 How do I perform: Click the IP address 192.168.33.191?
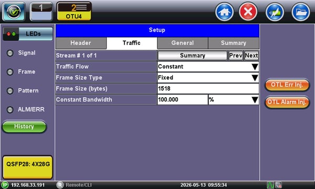click(x=28, y=185)
